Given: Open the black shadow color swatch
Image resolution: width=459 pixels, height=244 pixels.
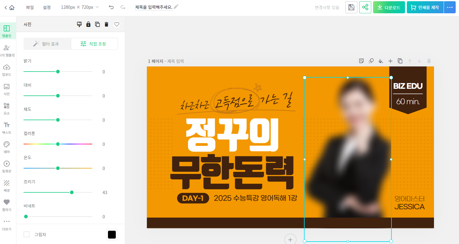Looking at the screenshot, I should click(x=112, y=235).
